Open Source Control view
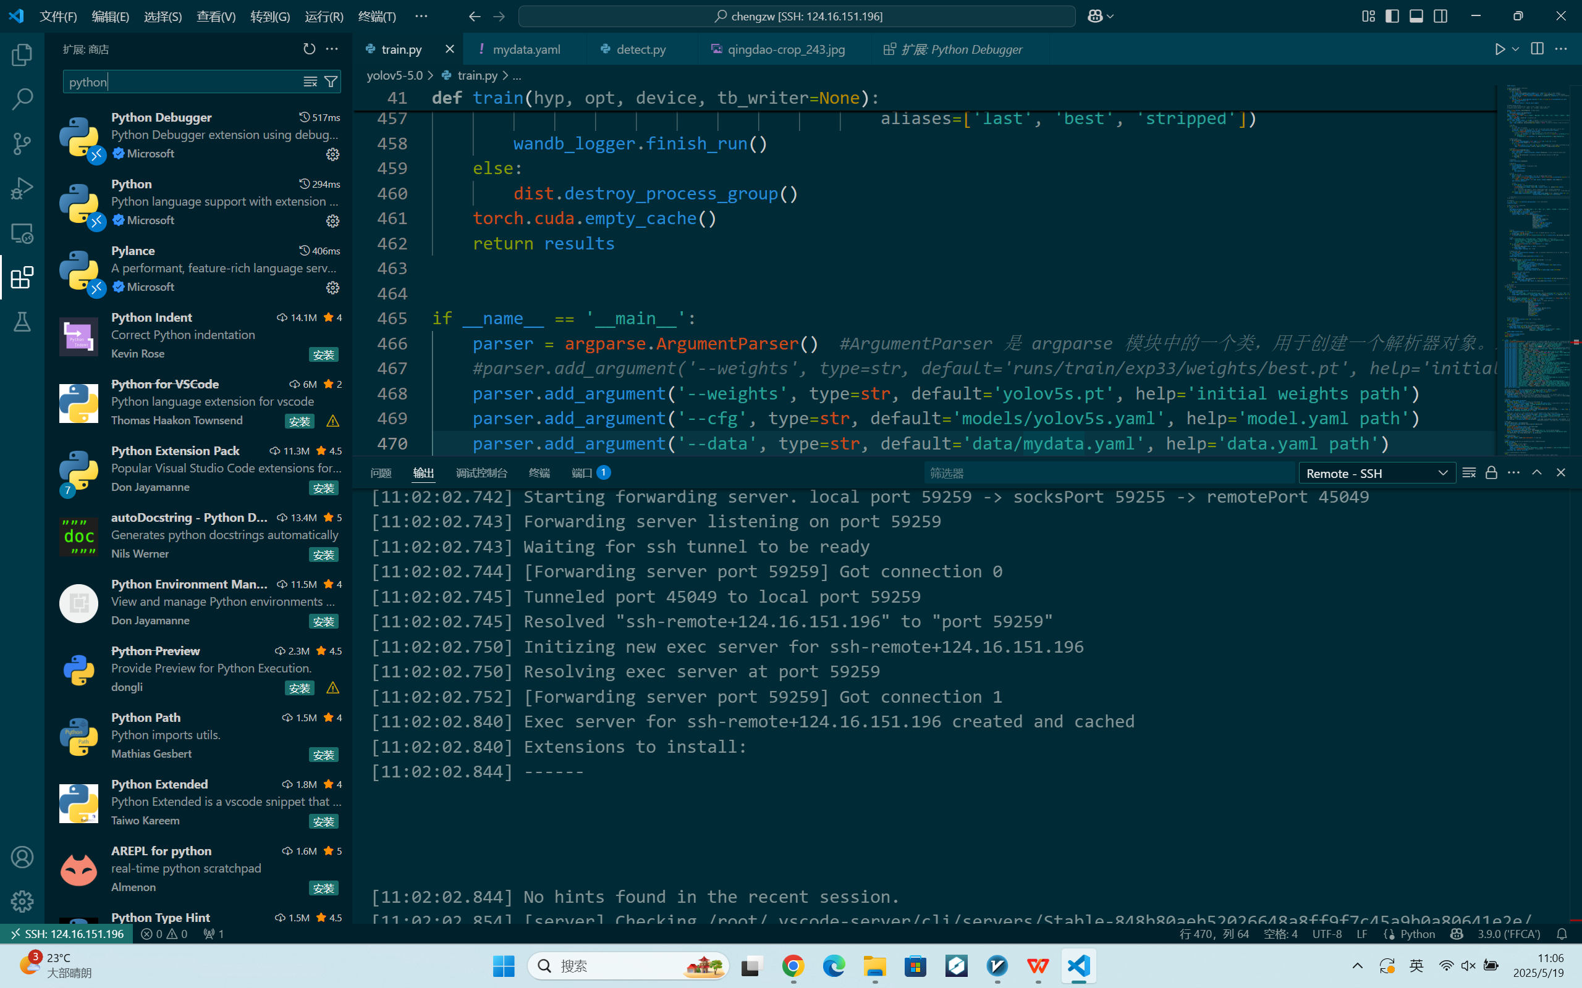This screenshot has height=988, width=1582. (22, 144)
